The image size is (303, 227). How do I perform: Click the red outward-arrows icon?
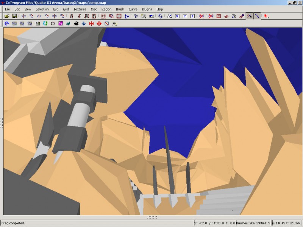pos(99,23)
